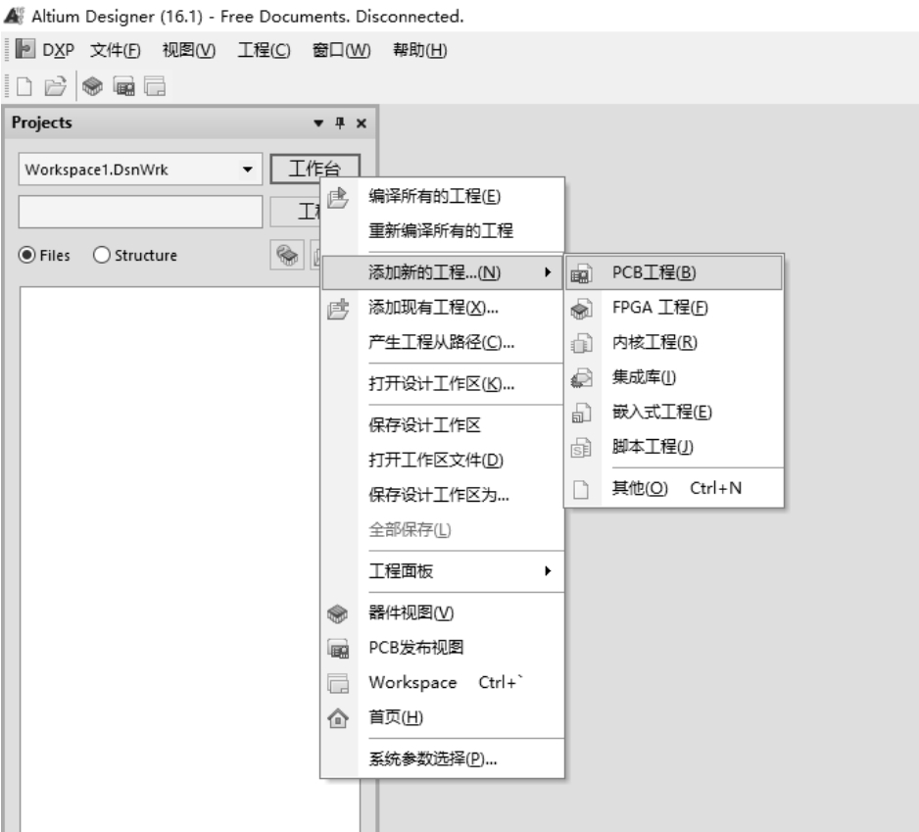The width and height of the screenshot is (919, 832).
Task: Click the Workspace menu entry icon
Action: pyautogui.click(x=338, y=683)
